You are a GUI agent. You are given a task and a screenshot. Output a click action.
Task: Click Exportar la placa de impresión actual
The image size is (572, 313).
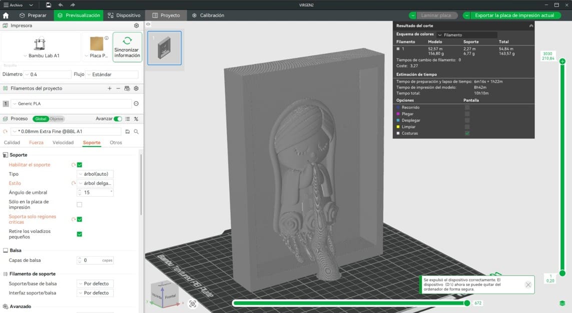[x=514, y=15]
